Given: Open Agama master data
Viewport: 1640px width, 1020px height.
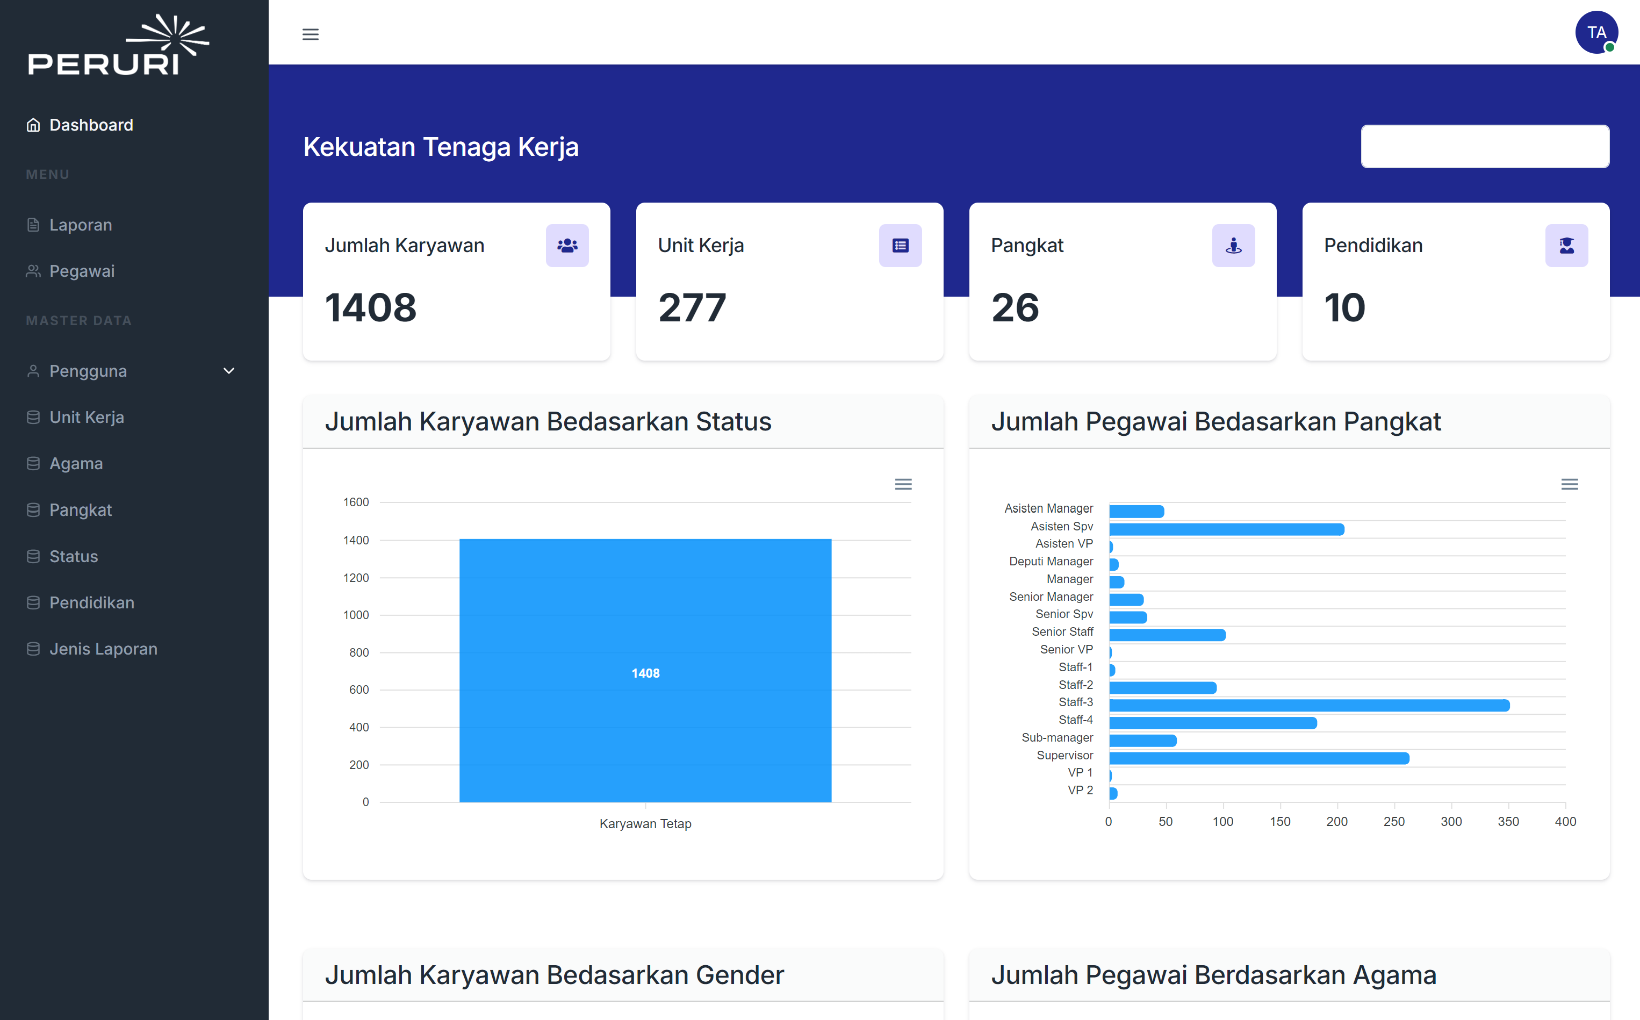Looking at the screenshot, I should pyautogui.click(x=76, y=463).
